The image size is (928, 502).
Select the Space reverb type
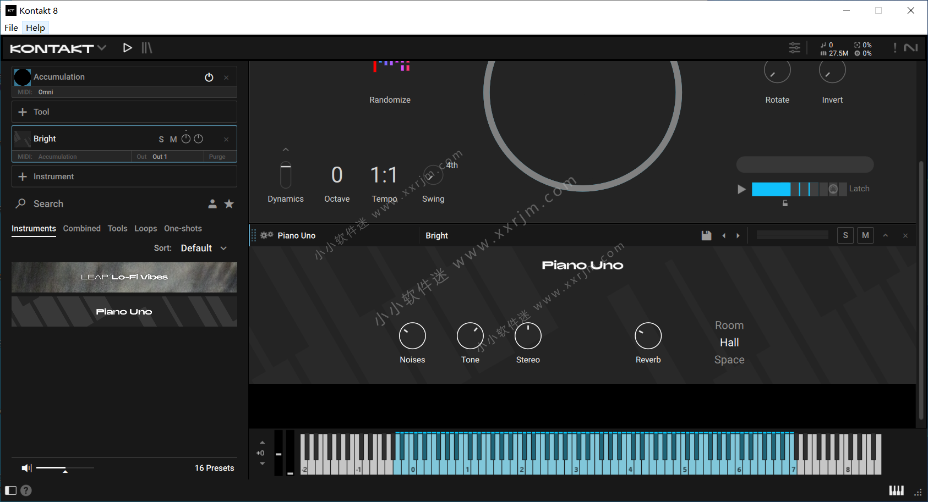pos(729,360)
